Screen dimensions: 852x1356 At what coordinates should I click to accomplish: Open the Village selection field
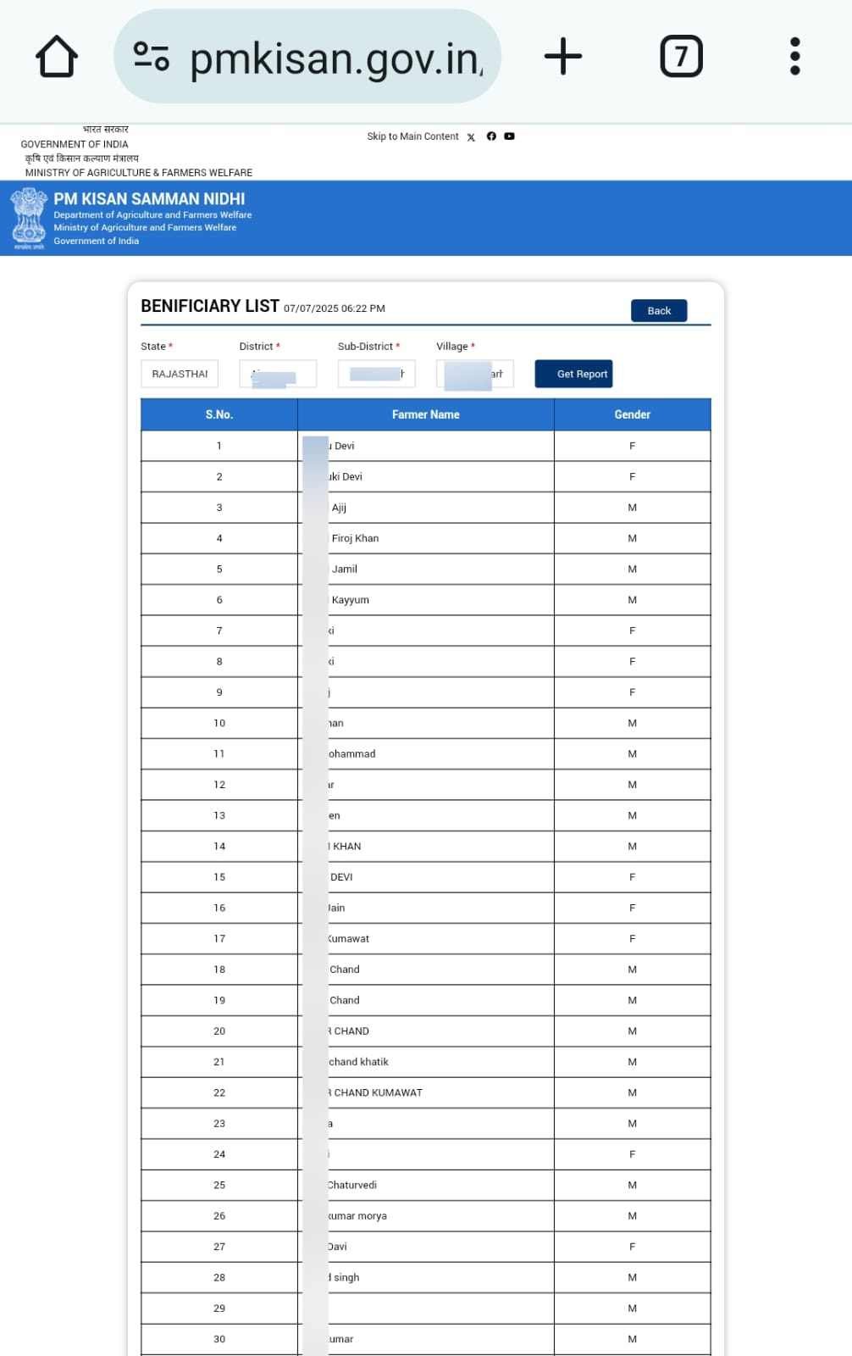pyautogui.click(x=474, y=373)
